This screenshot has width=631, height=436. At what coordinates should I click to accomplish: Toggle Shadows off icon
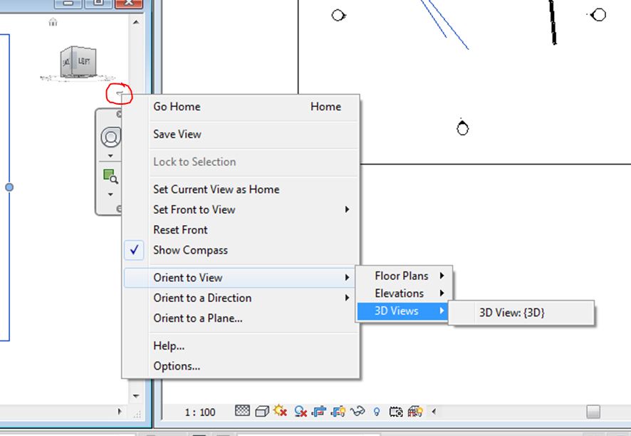(x=301, y=412)
